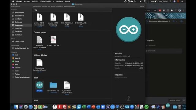196x110 pixels.
Task: Click the Spotlight search icon in menu bar
Action: click(x=171, y=1)
